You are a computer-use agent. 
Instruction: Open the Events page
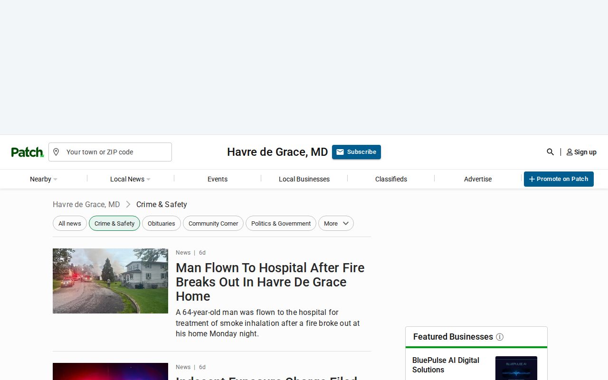218,179
